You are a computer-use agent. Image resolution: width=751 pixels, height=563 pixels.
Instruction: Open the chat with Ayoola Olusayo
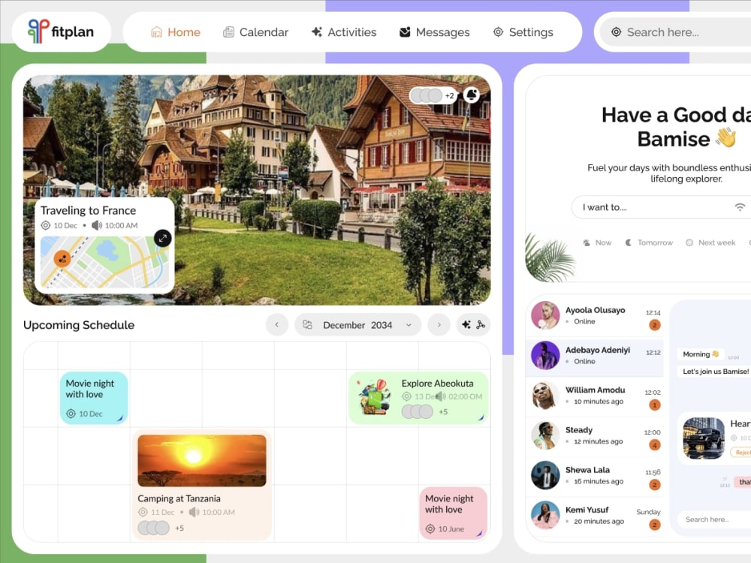click(595, 316)
